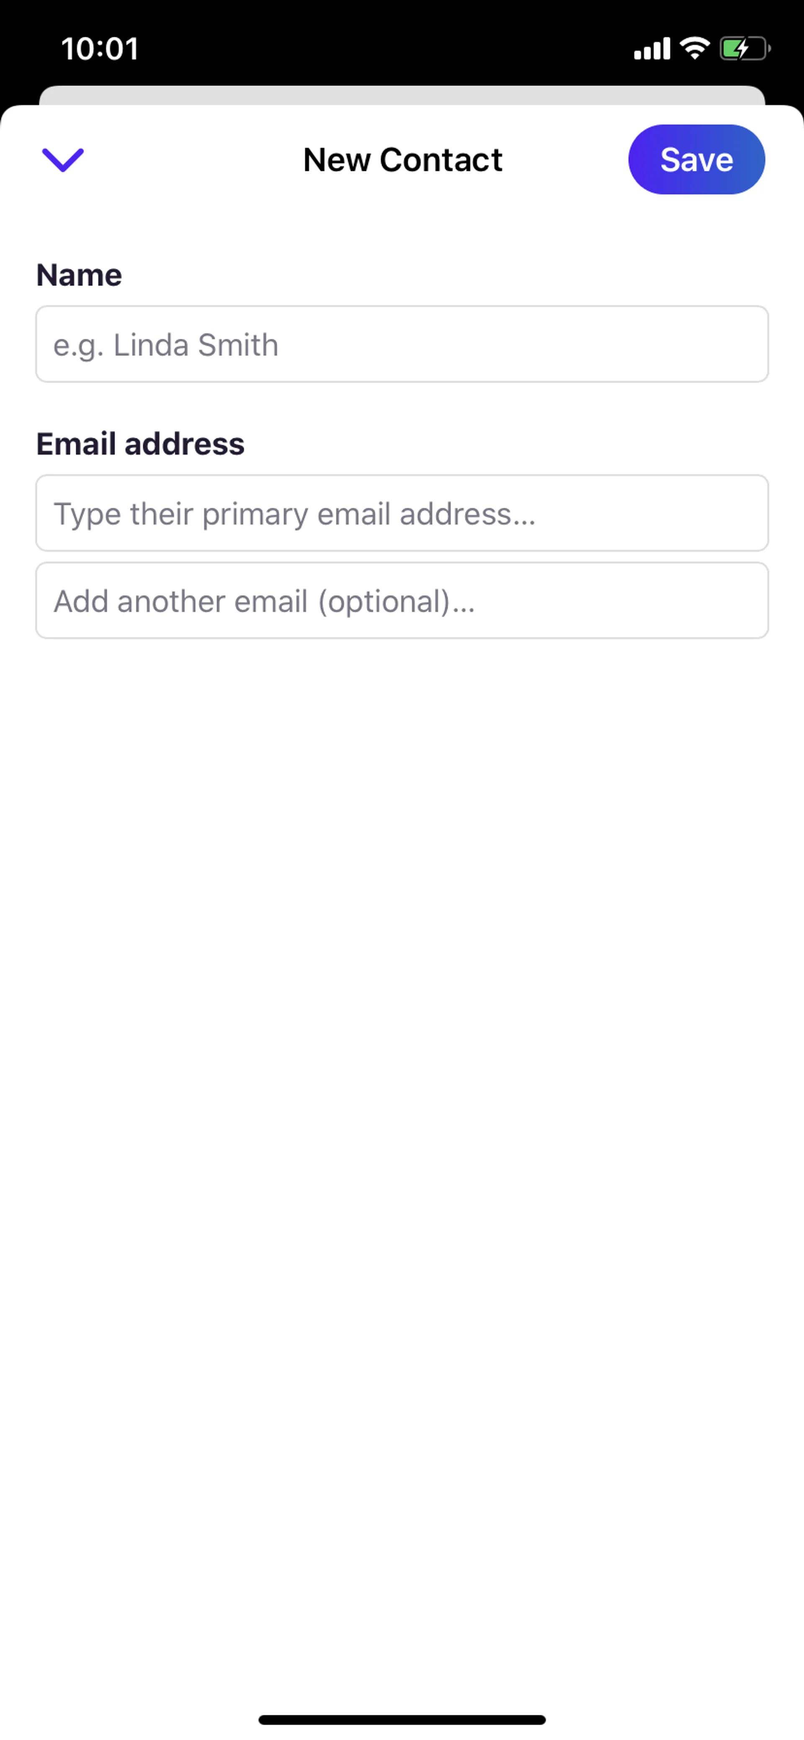Image resolution: width=804 pixels, height=1740 pixels.
Task: Tap the 'e.g. Linda Smith' placeholder text
Action: pyautogui.click(x=166, y=345)
